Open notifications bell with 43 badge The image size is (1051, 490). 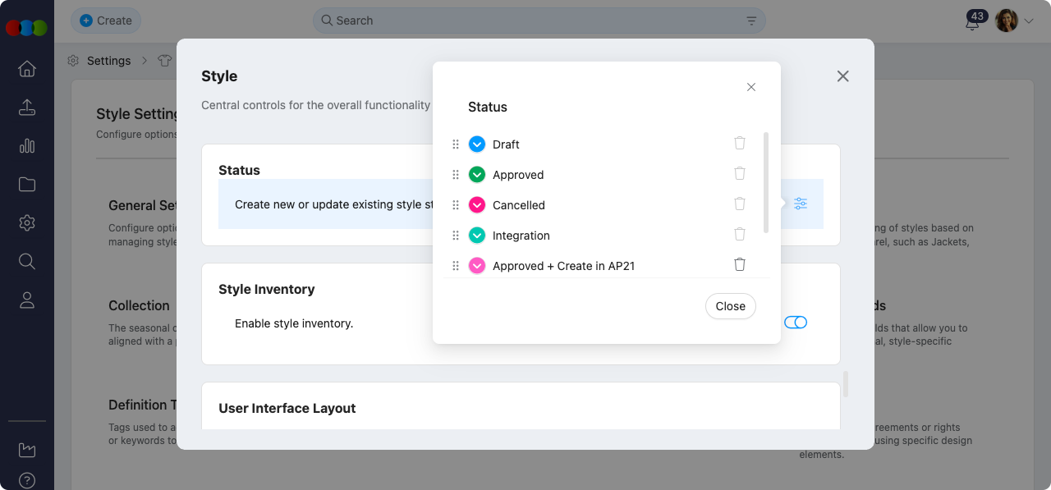[x=972, y=21]
